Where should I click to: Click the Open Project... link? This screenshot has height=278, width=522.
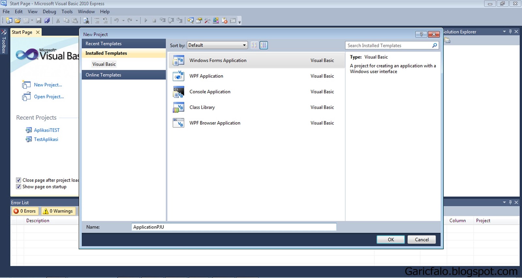[x=49, y=97]
